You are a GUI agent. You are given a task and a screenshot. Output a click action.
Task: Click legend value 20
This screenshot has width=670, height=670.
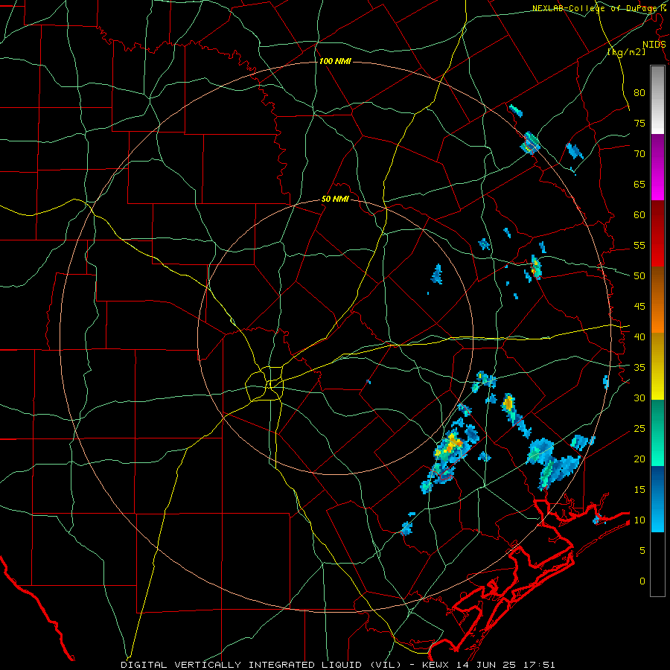coord(639,459)
